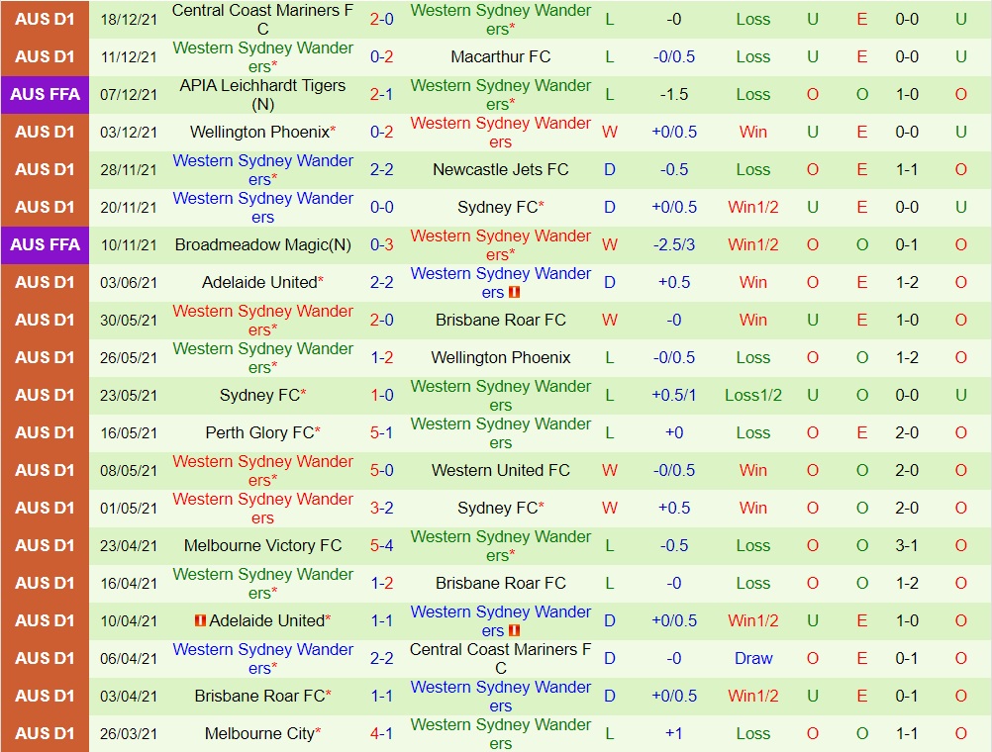Screen dimensions: 992x752
Task: Open Broadmeadow Magic(N) team link
Action: point(262,244)
